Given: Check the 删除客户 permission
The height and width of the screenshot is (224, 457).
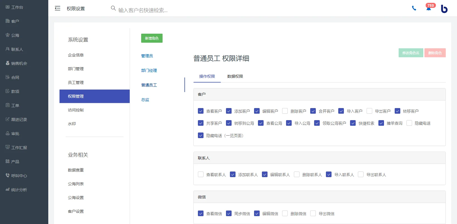Looking at the screenshot, I should tap(285, 111).
